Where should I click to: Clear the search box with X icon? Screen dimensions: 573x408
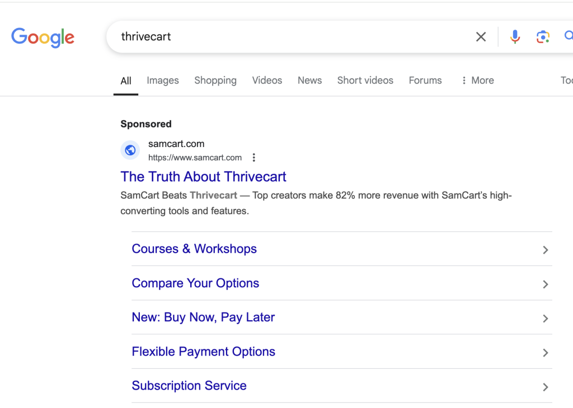click(x=481, y=36)
